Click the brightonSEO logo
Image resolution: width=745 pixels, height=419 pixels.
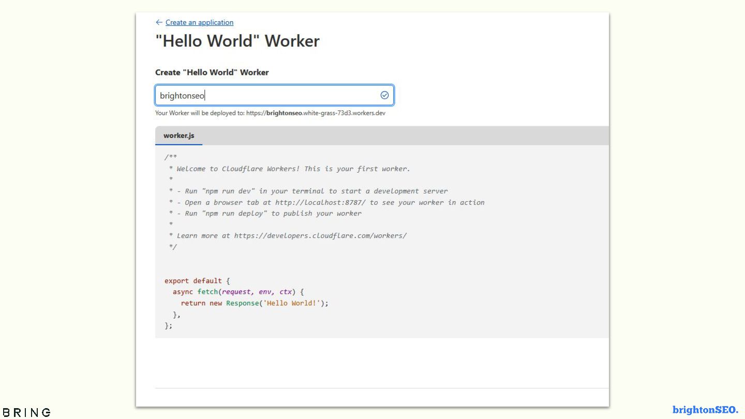coord(705,410)
